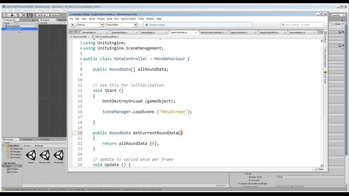Open the MonoDevelop File menu
The height and width of the screenshot is (196, 349).
click(71, 19)
